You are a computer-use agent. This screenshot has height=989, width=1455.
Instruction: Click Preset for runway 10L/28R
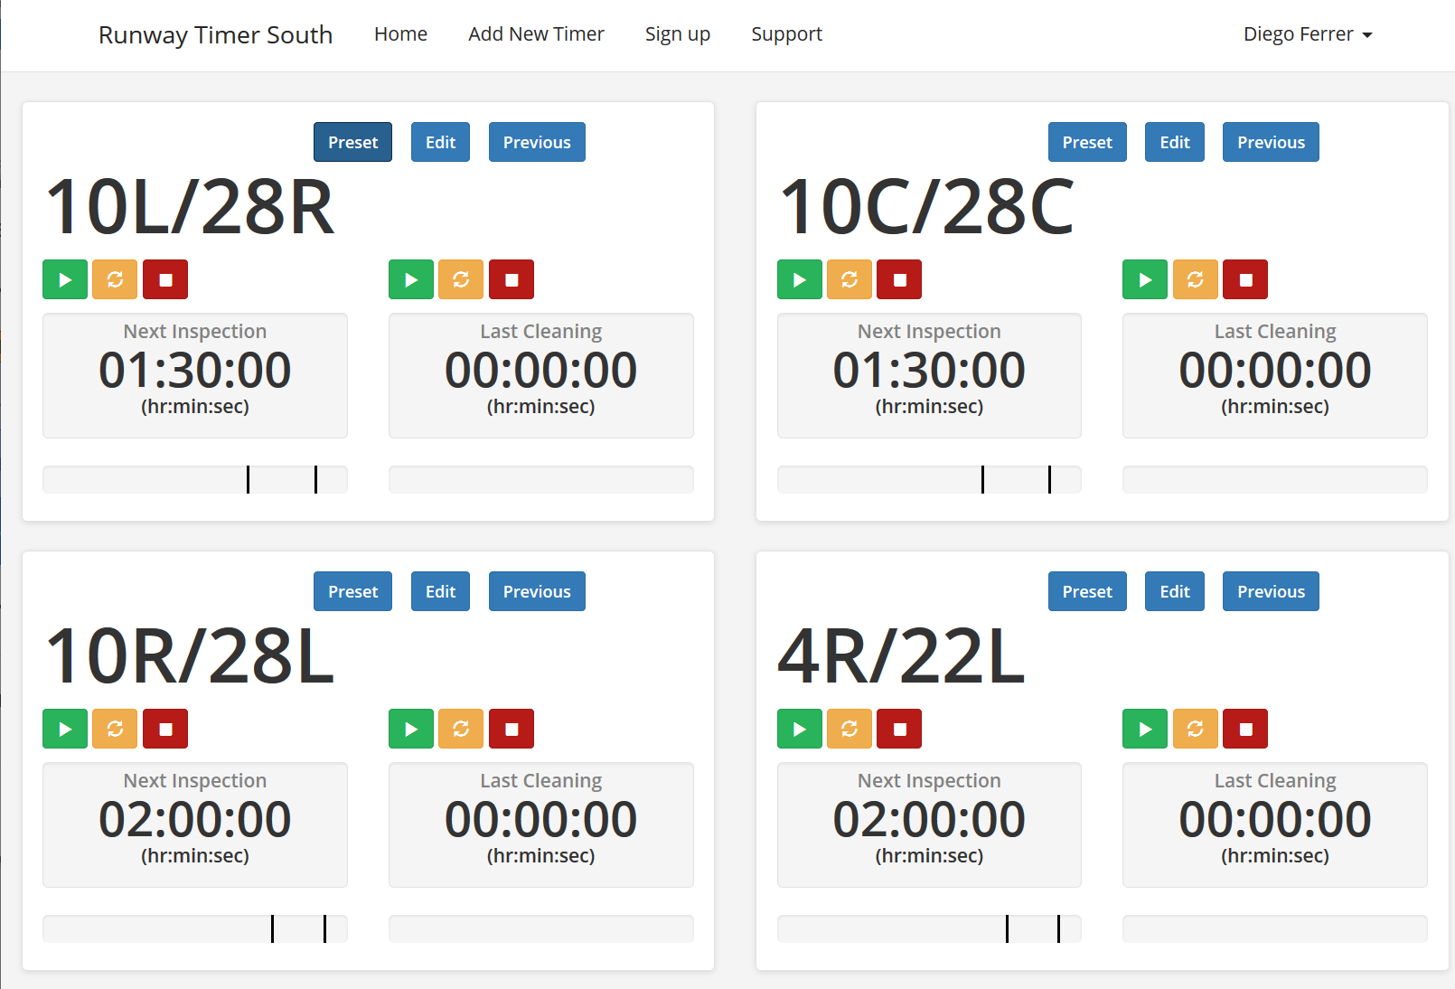click(352, 142)
